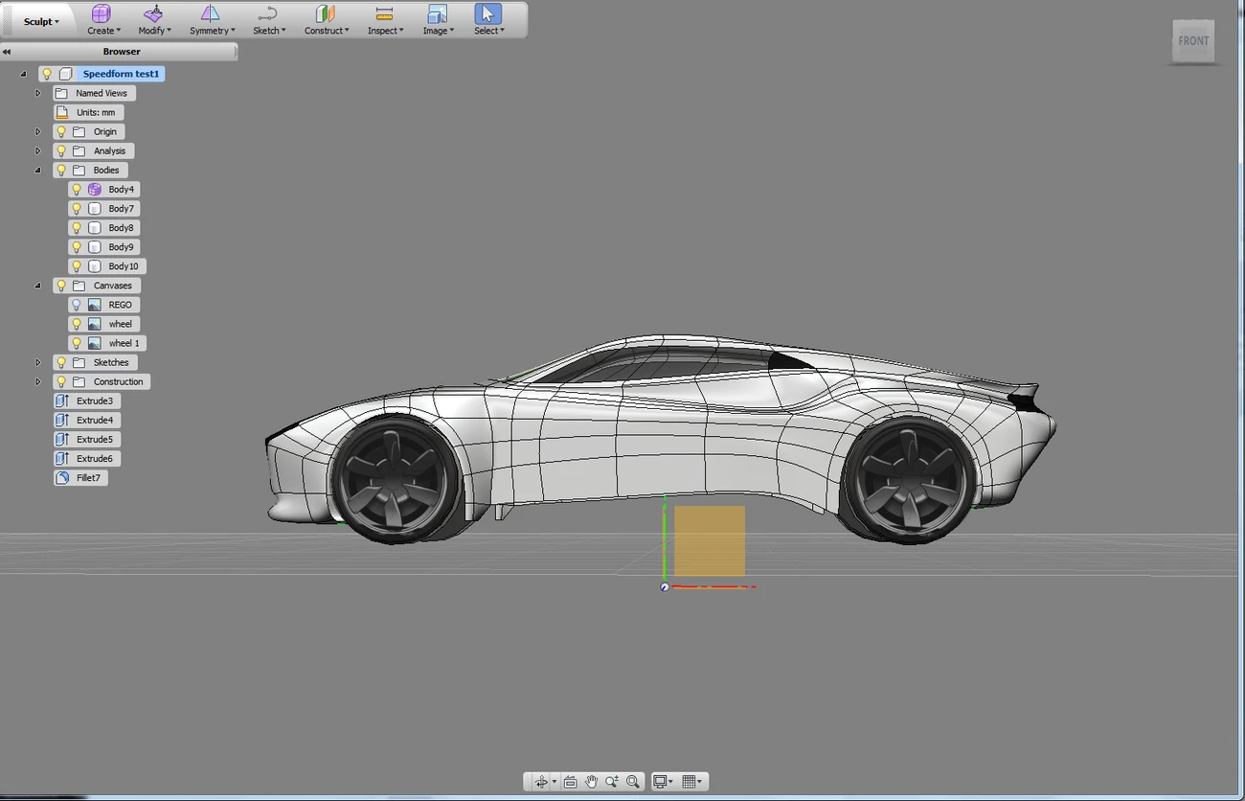Viewport: 1245px width, 801px height.
Task: Toggle visibility of Body7
Action: tap(77, 208)
